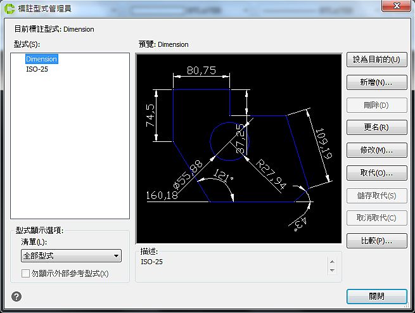Open the 全部型式 list dropdown
The width and height of the screenshot is (415, 313).
coord(71,256)
